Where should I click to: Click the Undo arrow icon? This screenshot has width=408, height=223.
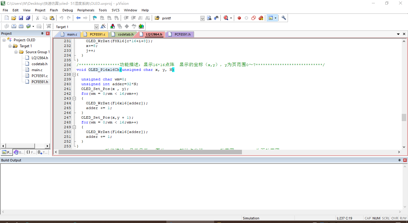point(62,18)
